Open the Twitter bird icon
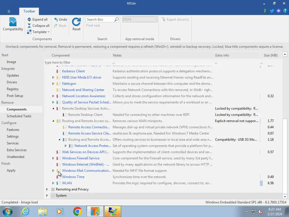The height and width of the screenshot is (217, 289). tap(272, 11)
